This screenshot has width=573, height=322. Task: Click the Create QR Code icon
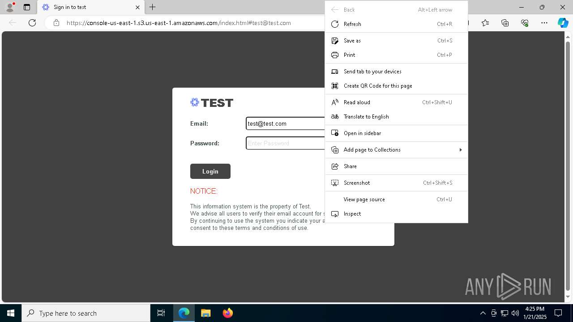click(x=334, y=86)
